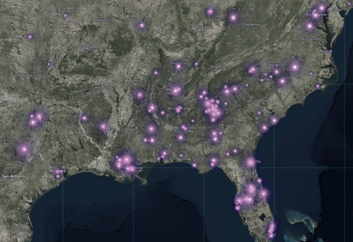353x242 pixels.
Task: Click the Charlotte city label
Action: tap(262, 79)
